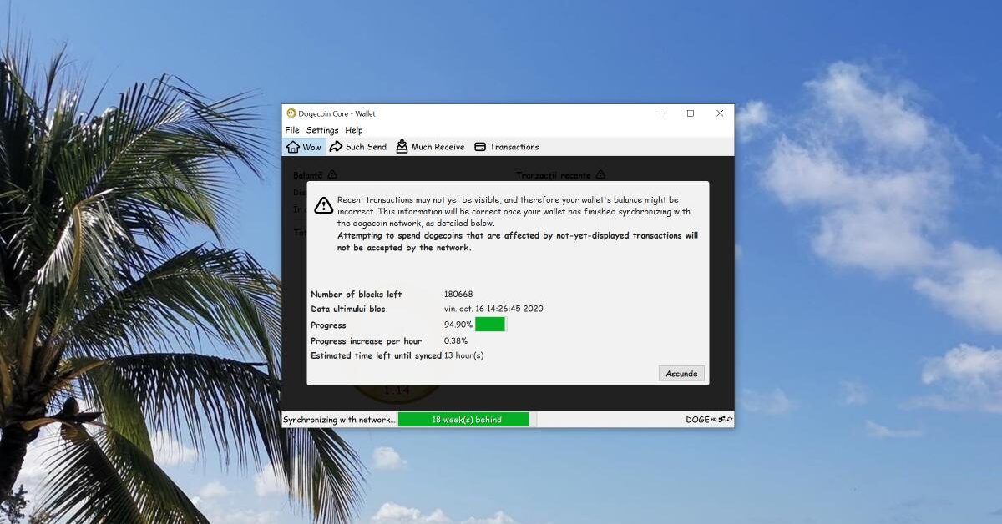Open the File menu
This screenshot has width=1002, height=524.
tap(291, 130)
